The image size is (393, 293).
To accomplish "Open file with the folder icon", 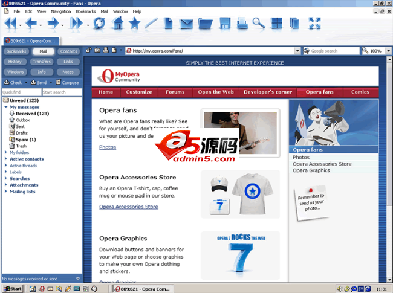I will tap(206, 24).
